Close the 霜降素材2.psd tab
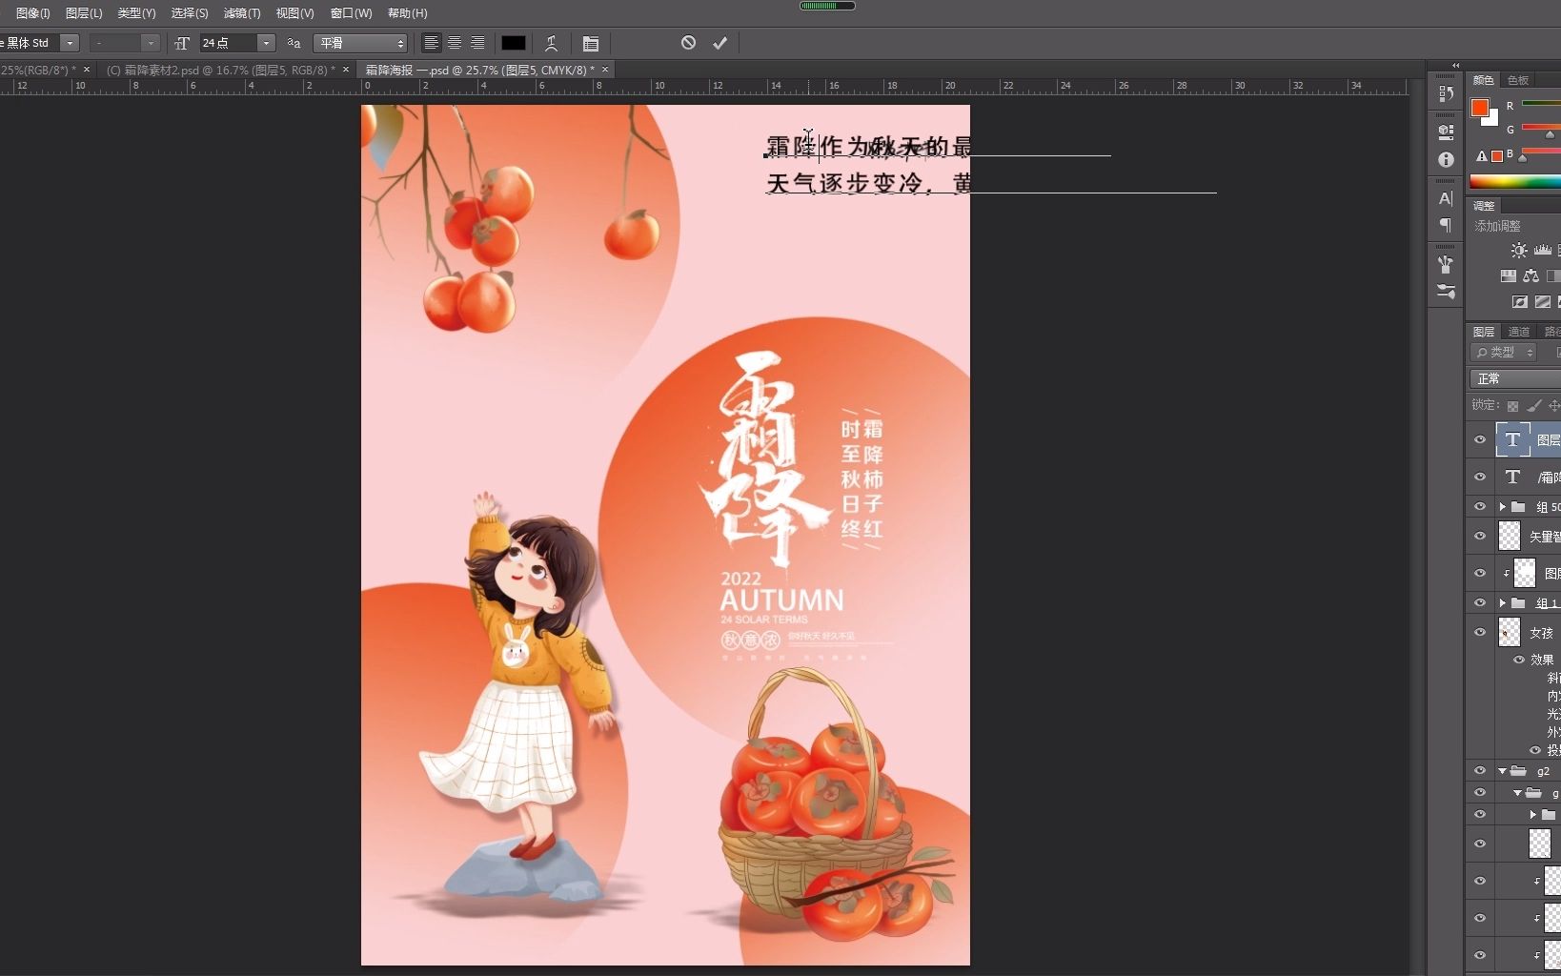 [x=346, y=70]
